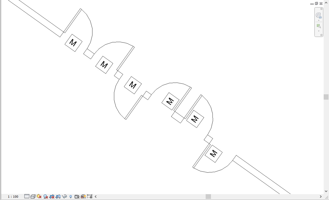Expand the collapsed view control bar chevron
329x200 pixels.
(95, 196)
